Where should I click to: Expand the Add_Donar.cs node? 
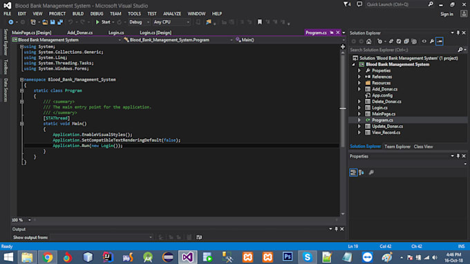coord(359,89)
